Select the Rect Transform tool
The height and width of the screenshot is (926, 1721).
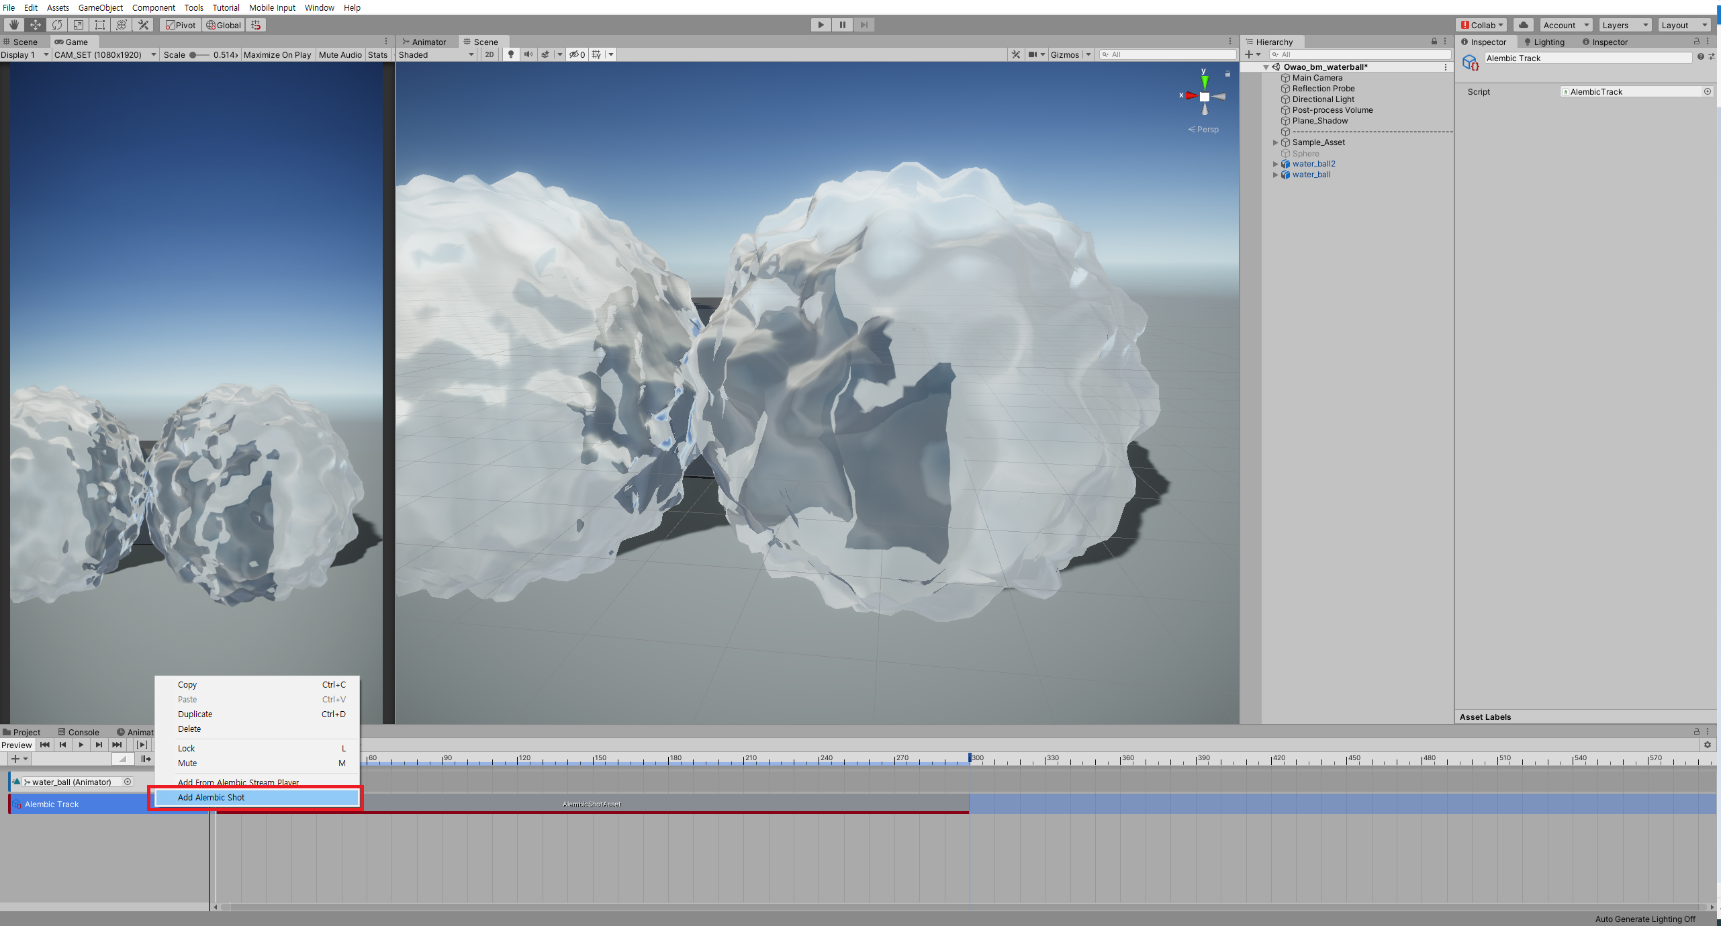pyautogui.click(x=100, y=25)
